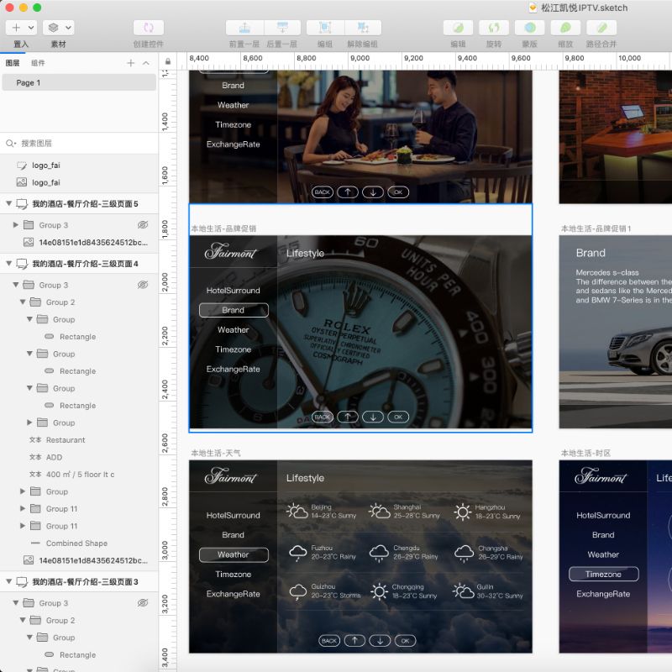
Task: Show hidden Group 3 under 三级页面4
Action: pos(143,285)
